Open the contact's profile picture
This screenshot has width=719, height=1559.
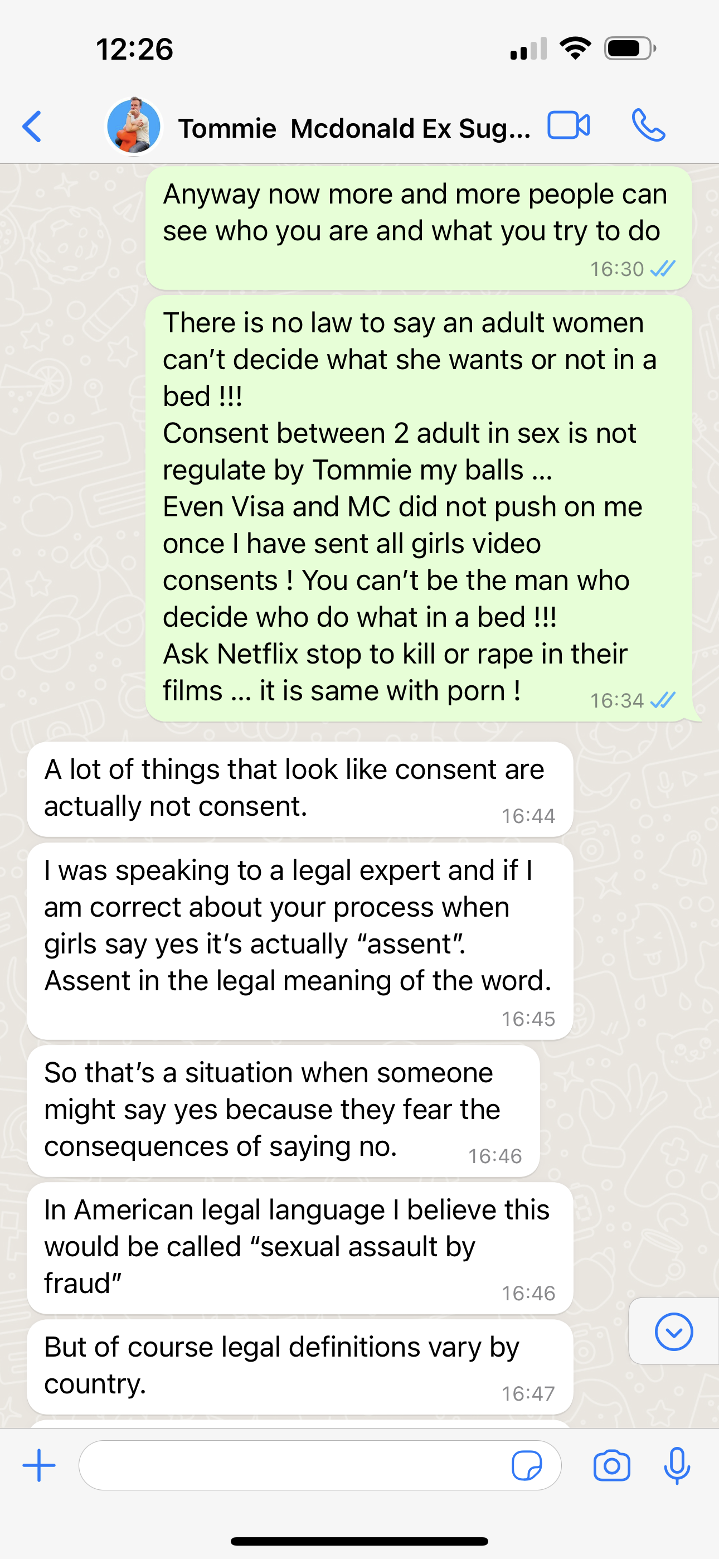[x=134, y=126]
